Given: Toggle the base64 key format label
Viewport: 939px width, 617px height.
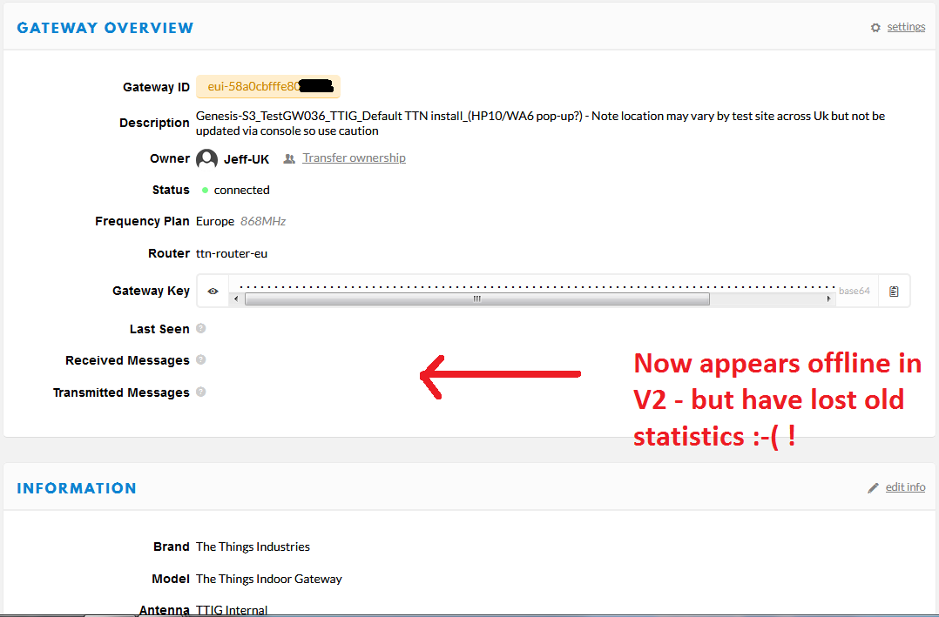Looking at the screenshot, I should tap(854, 292).
